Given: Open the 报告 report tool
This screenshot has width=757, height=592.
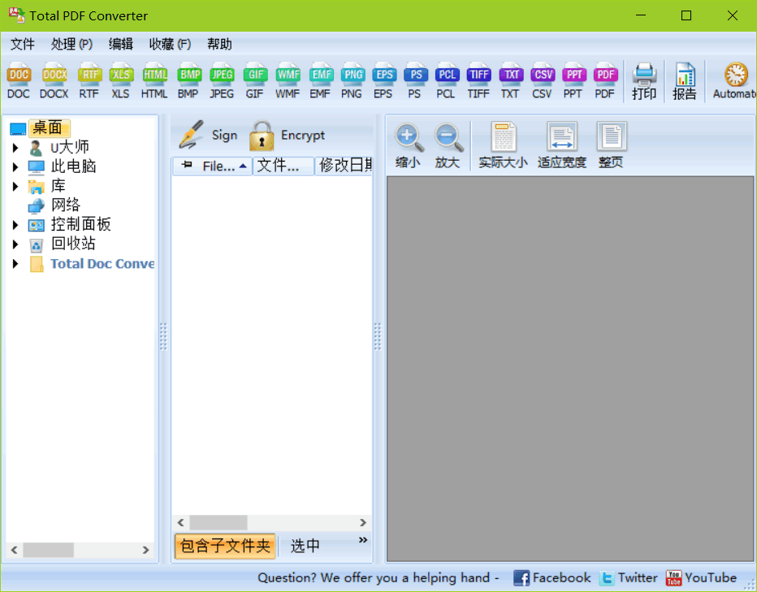Looking at the screenshot, I should point(685,81).
